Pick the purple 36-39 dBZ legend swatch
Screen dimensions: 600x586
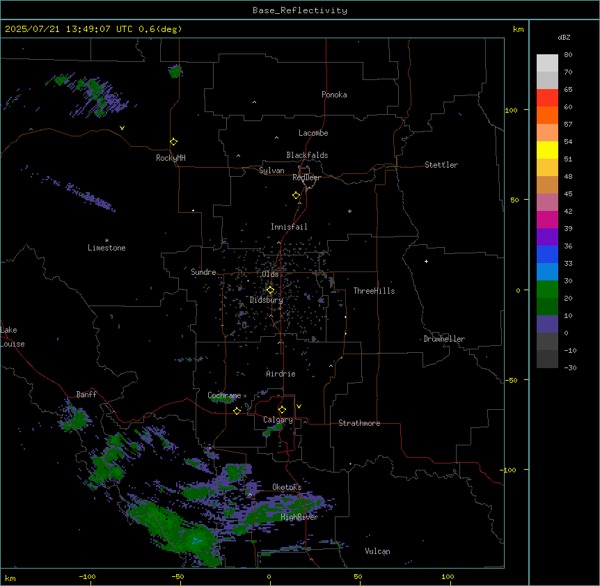547,237
